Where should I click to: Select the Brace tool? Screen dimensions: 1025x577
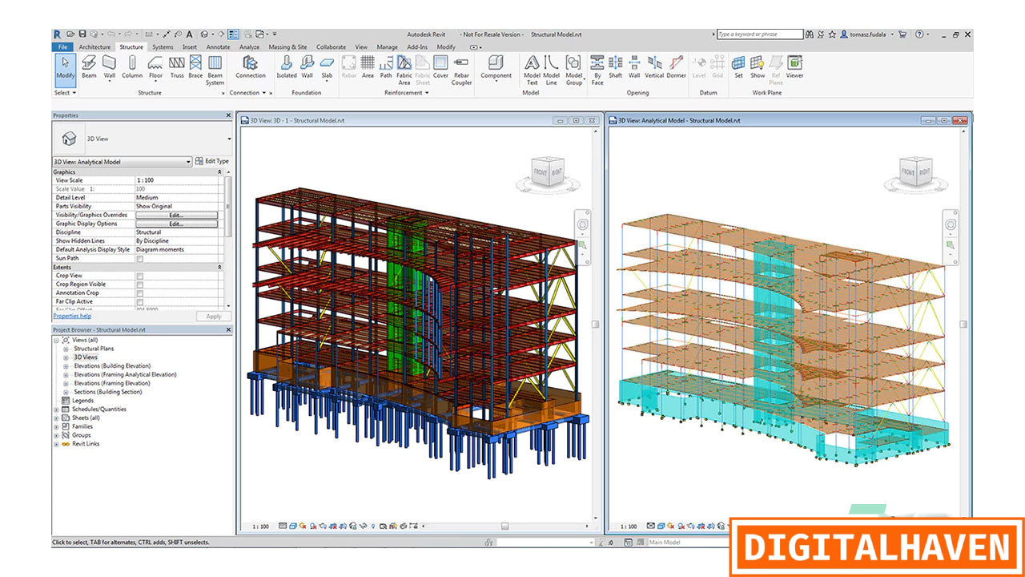click(195, 67)
